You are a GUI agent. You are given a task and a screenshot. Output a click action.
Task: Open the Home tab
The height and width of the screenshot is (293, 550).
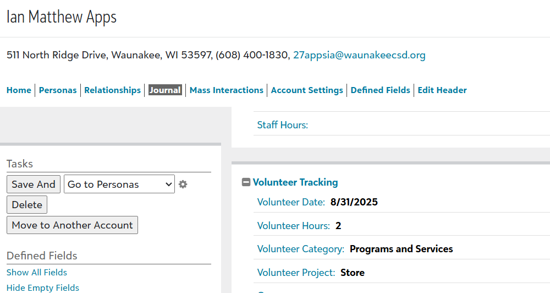click(19, 90)
